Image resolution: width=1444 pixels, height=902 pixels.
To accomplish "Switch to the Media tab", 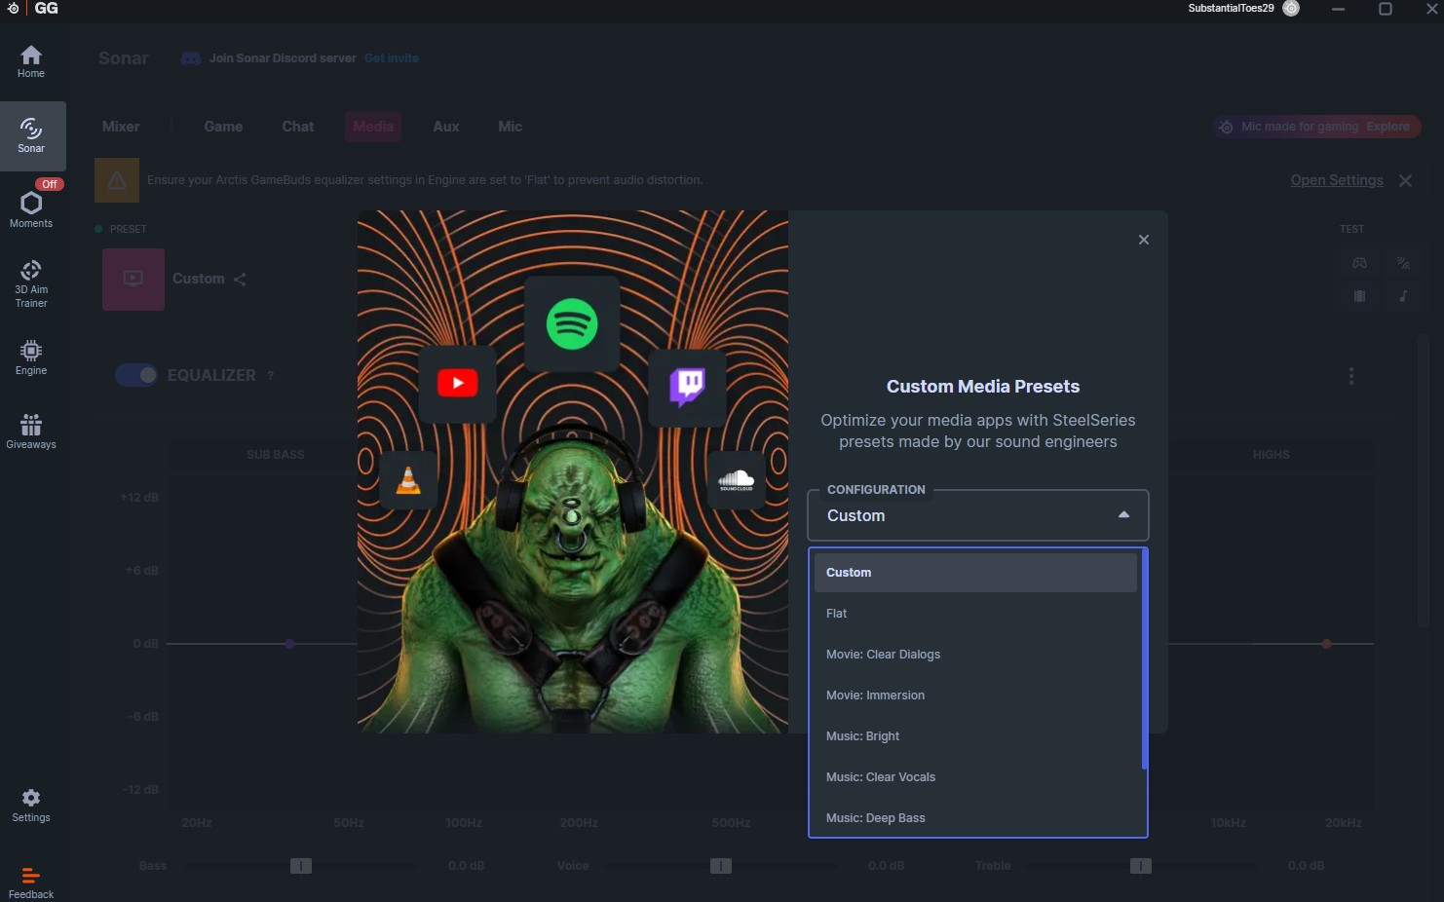I will (x=373, y=127).
